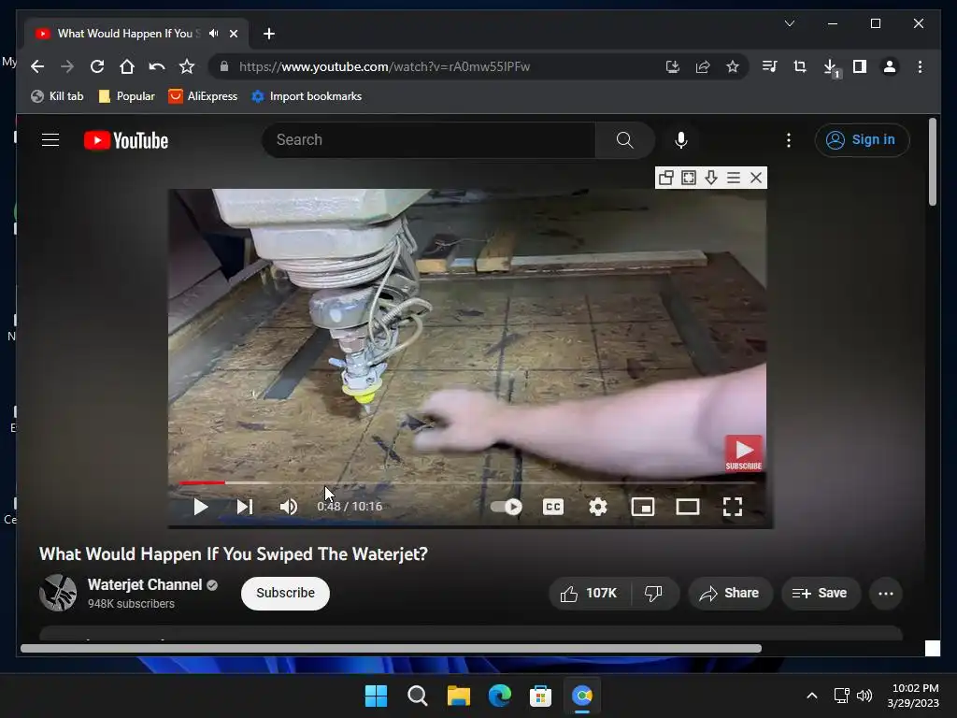This screenshot has width=957, height=718.
Task: Show hidden system tray icons
Action: 812,696
